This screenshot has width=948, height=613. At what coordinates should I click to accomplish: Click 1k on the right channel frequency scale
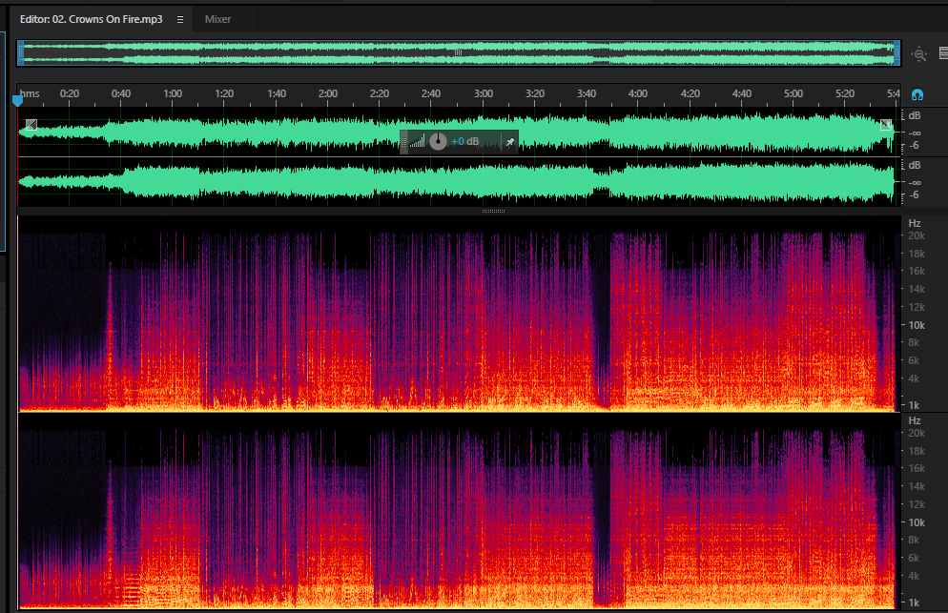pos(914,603)
